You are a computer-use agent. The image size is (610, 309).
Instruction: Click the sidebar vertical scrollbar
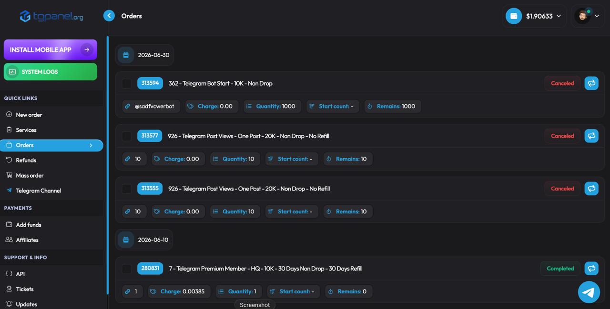pos(107,165)
